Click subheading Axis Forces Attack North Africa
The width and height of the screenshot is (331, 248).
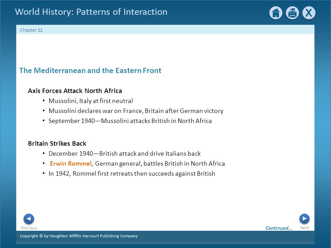click(75, 91)
